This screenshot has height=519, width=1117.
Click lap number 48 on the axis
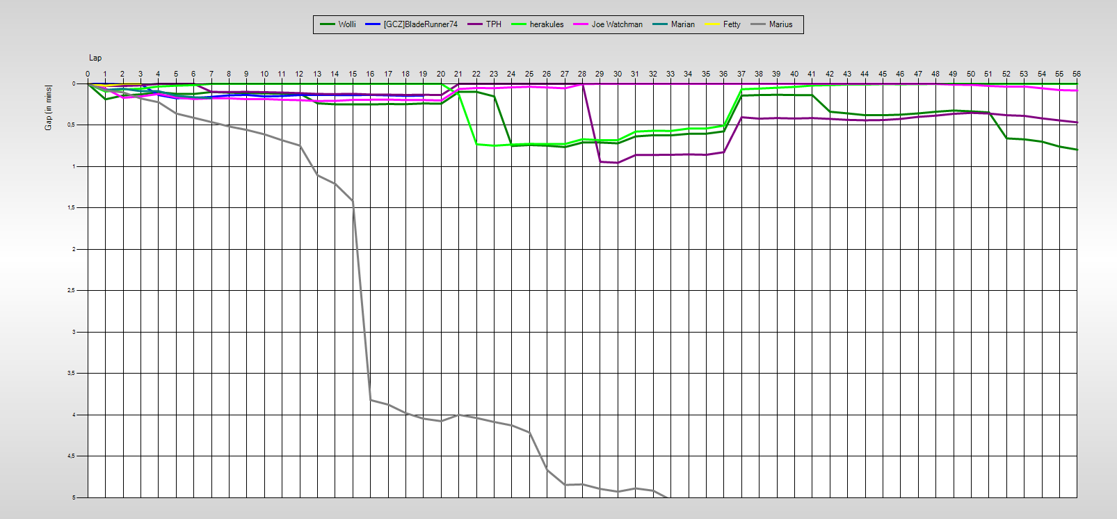pyautogui.click(x=935, y=74)
